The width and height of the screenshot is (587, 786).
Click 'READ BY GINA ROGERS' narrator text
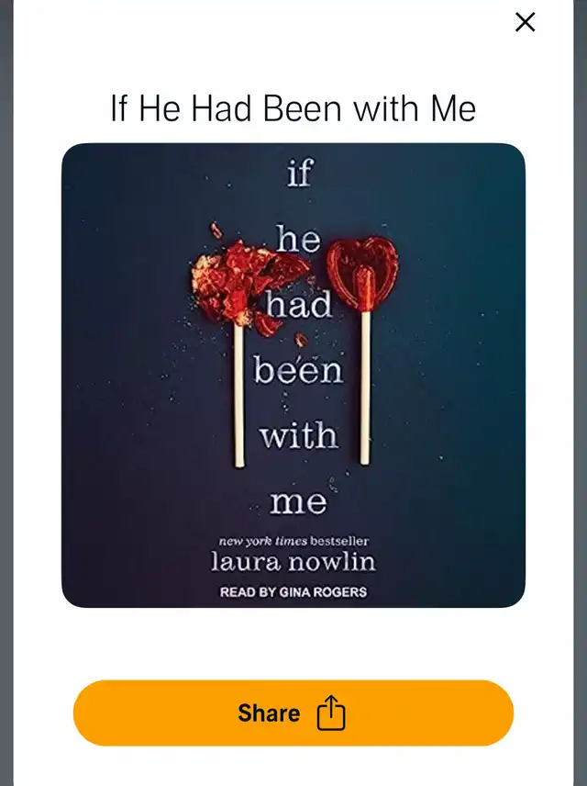pyautogui.click(x=293, y=592)
